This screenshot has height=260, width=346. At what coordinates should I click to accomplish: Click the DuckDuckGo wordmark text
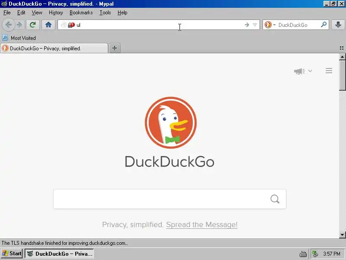click(x=170, y=162)
